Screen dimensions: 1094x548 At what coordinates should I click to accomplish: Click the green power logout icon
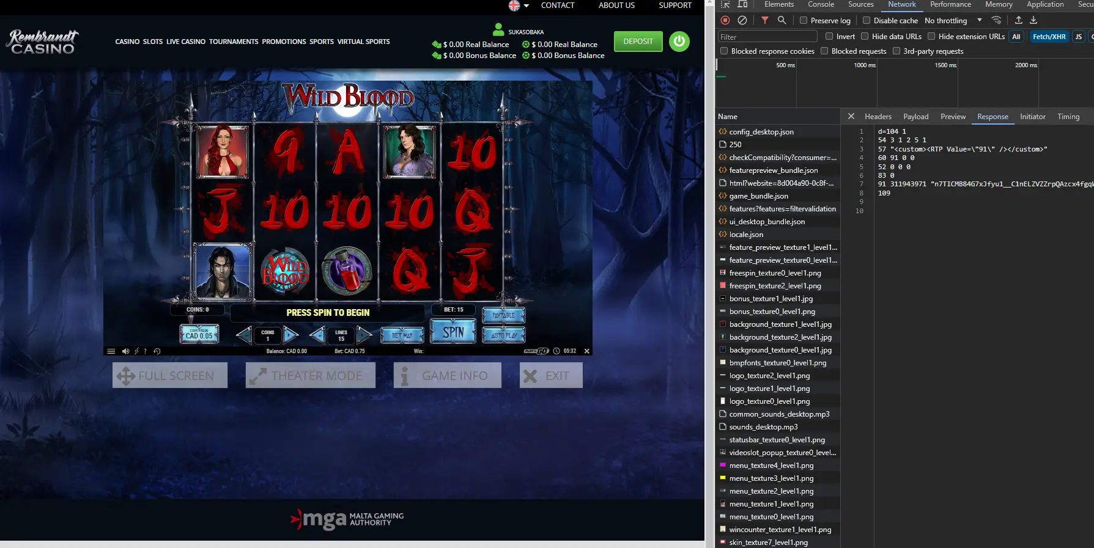pyautogui.click(x=679, y=42)
